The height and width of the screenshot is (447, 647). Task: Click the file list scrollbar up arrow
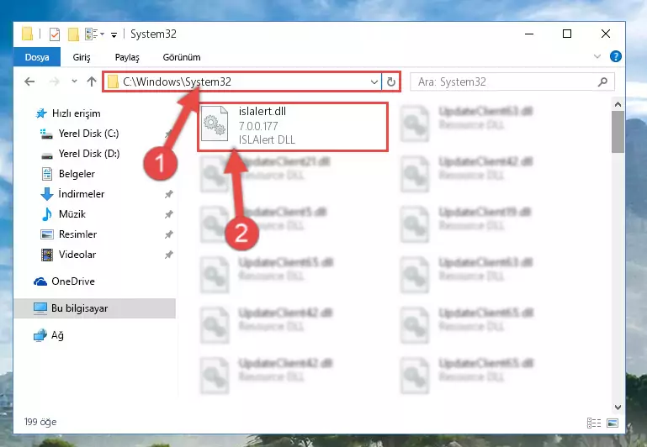(x=618, y=105)
